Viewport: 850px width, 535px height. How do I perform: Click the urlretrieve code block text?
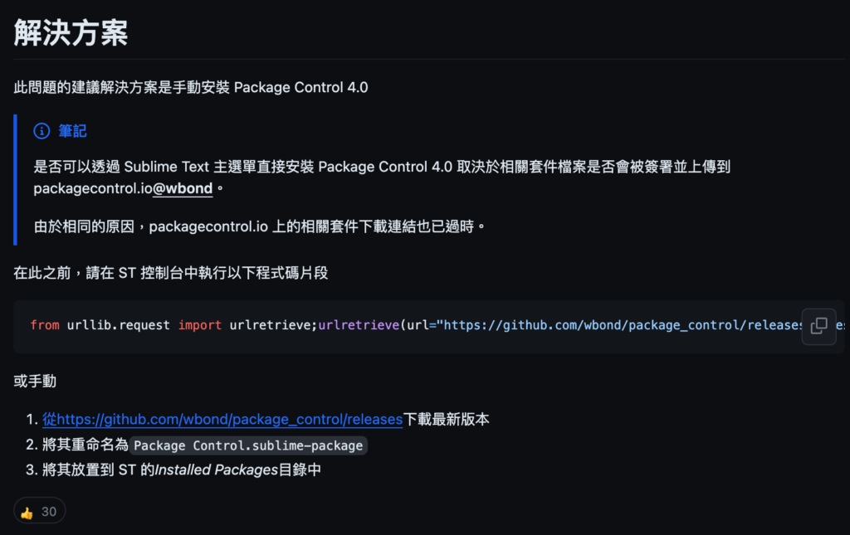click(x=416, y=325)
